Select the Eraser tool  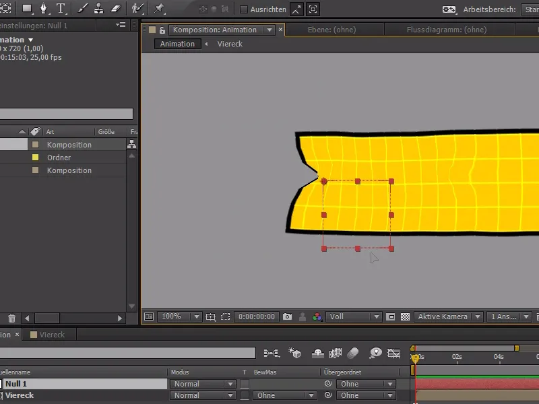tap(115, 9)
